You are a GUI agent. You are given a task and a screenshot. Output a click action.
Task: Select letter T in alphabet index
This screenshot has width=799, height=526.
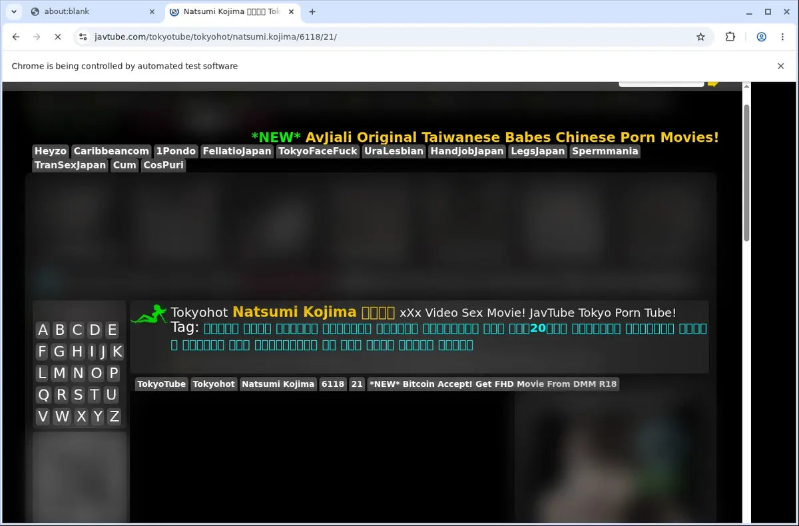95,395
